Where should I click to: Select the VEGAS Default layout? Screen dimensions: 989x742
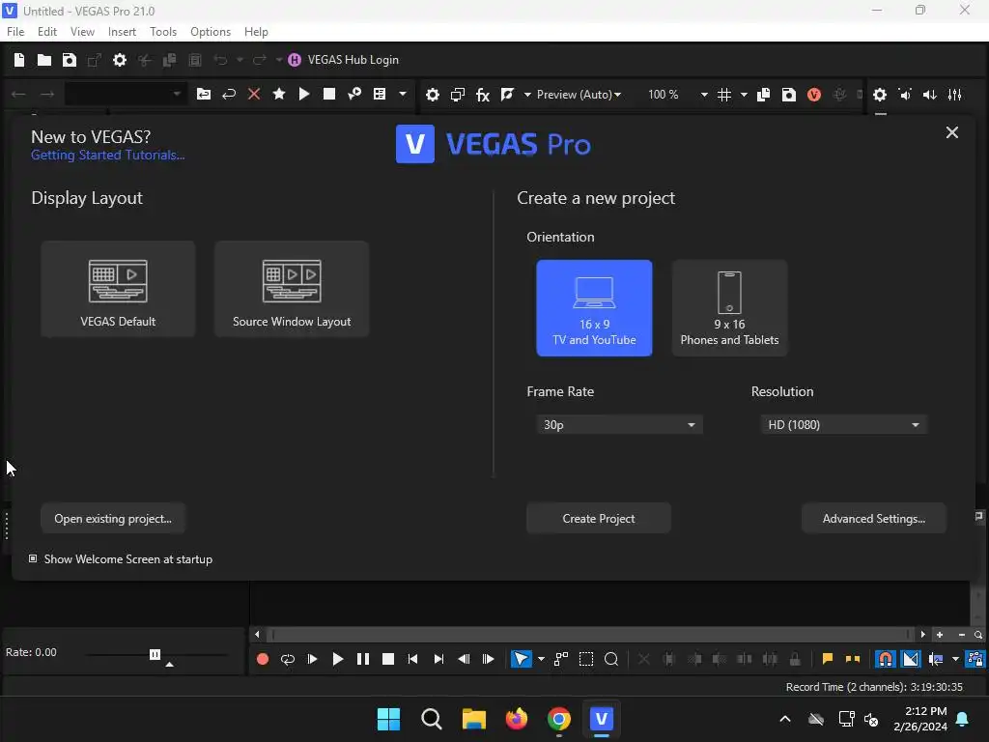pos(118,289)
